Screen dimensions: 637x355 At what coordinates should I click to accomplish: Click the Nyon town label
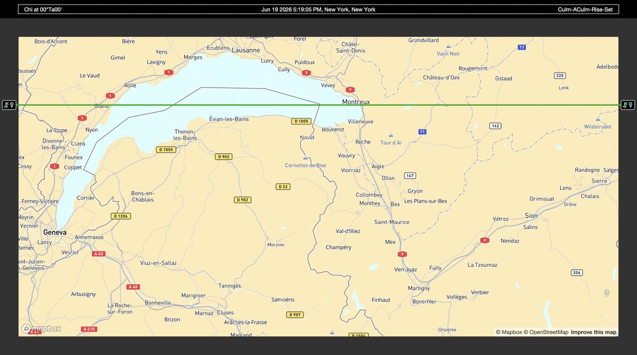point(91,129)
